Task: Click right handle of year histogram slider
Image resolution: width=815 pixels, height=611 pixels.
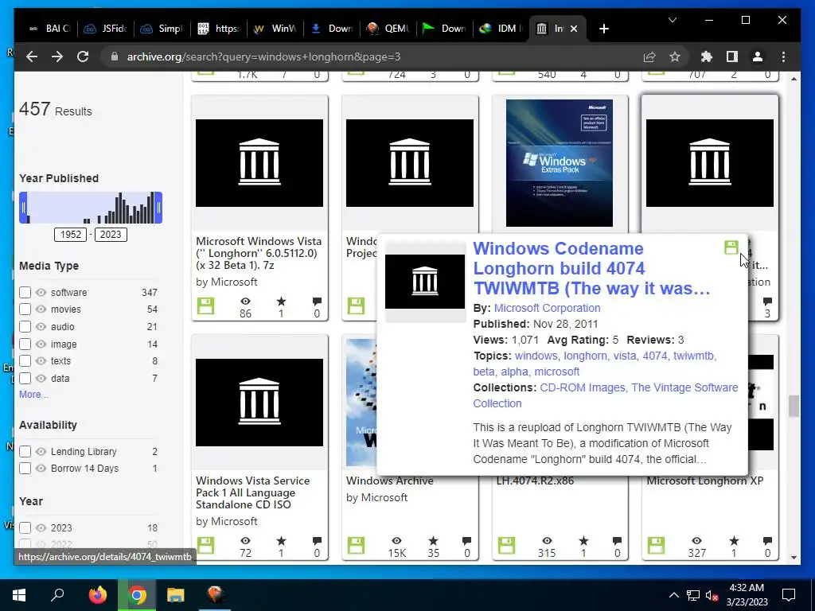Action: (158, 208)
